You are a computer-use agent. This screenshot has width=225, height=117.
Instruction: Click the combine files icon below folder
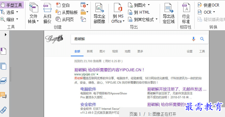[83, 19]
